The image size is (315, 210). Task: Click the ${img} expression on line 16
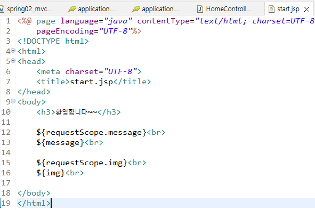[51, 173]
